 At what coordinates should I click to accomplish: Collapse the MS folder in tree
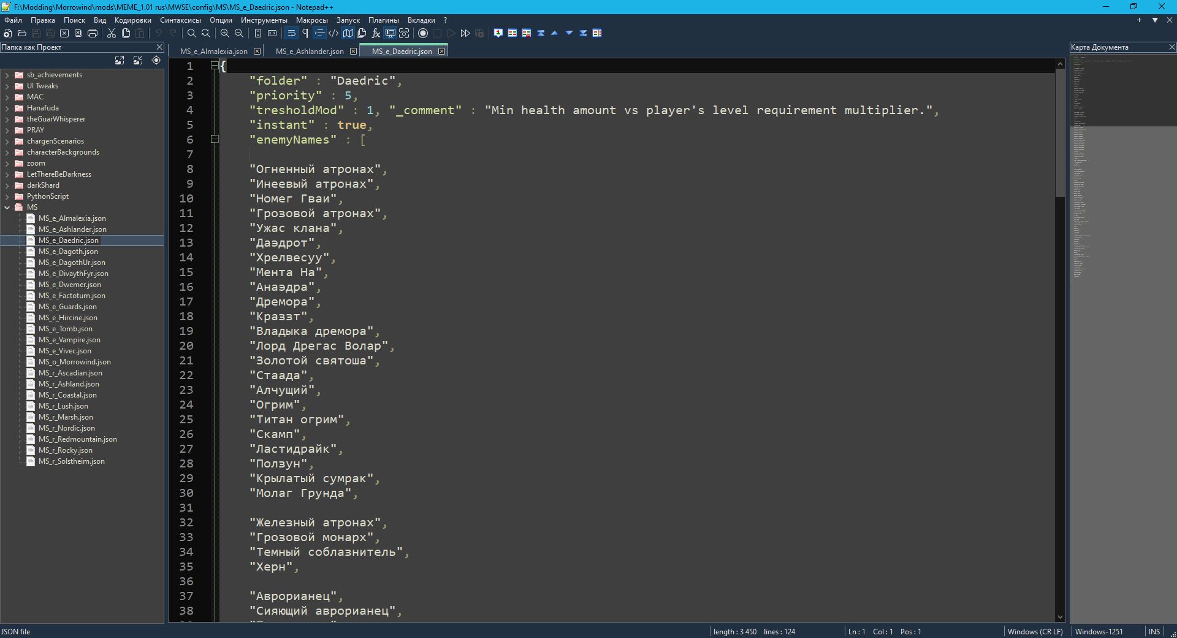[x=7, y=207]
